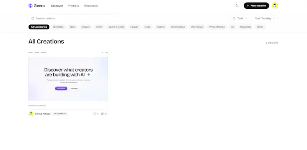Click the '1 creations' count text
Screen dimensions: 307x150
(x=272, y=42)
